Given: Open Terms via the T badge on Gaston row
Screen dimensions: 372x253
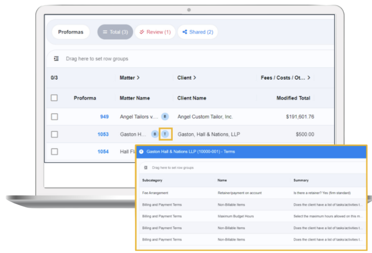Looking at the screenshot, I should point(165,134).
